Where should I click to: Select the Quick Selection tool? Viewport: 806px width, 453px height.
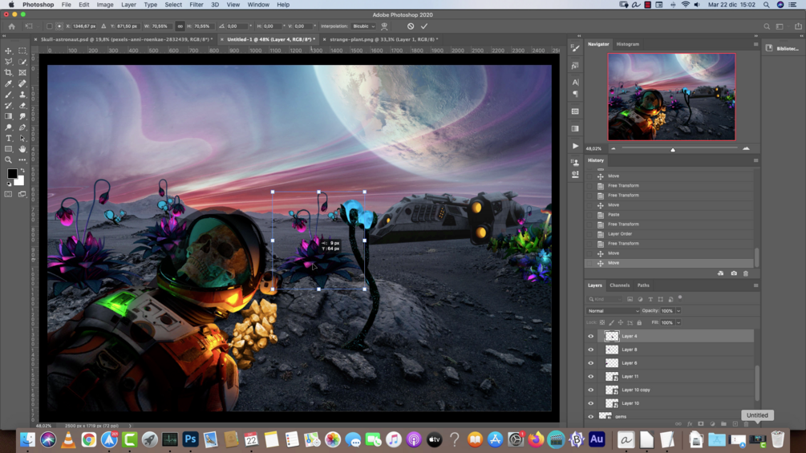click(x=22, y=62)
